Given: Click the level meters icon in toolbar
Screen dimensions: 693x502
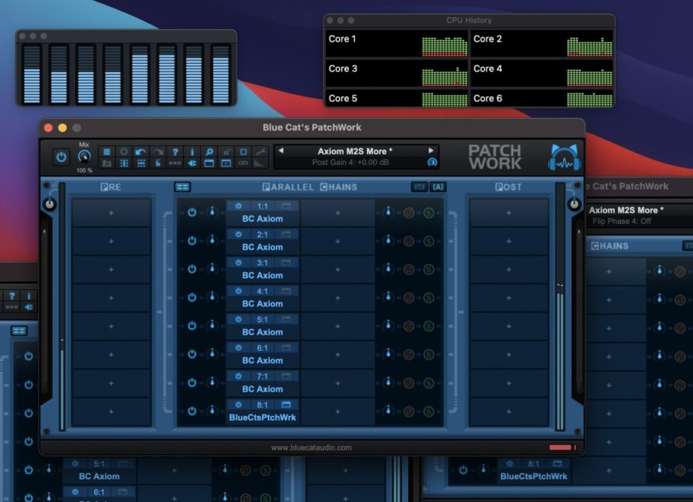Looking at the screenshot, I should (x=158, y=163).
